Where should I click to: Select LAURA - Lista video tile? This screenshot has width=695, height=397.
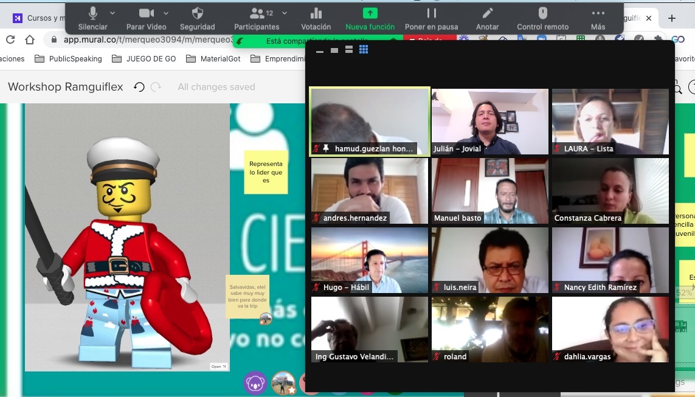[610, 122]
